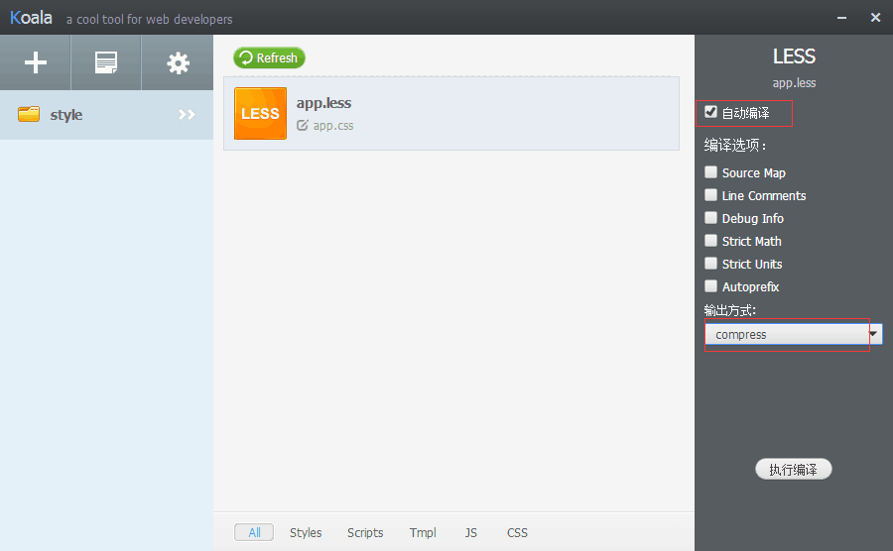Enable the Source Map checkbox
Screen dimensions: 893x551
click(710, 171)
